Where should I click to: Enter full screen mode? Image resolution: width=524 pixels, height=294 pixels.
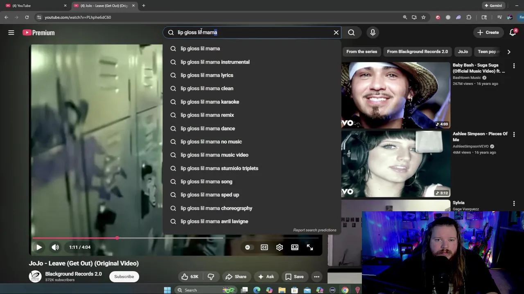[x=310, y=247]
